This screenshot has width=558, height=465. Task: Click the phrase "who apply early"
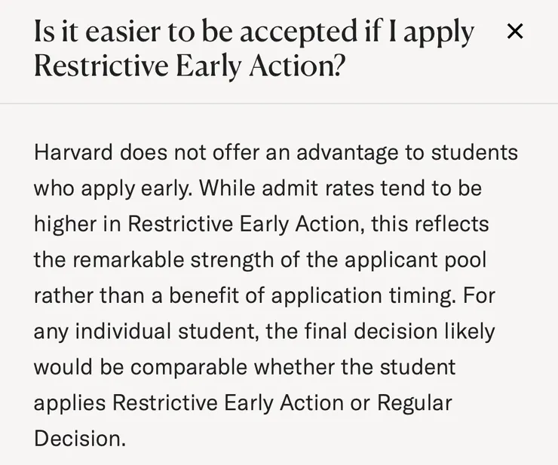[x=112, y=188]
